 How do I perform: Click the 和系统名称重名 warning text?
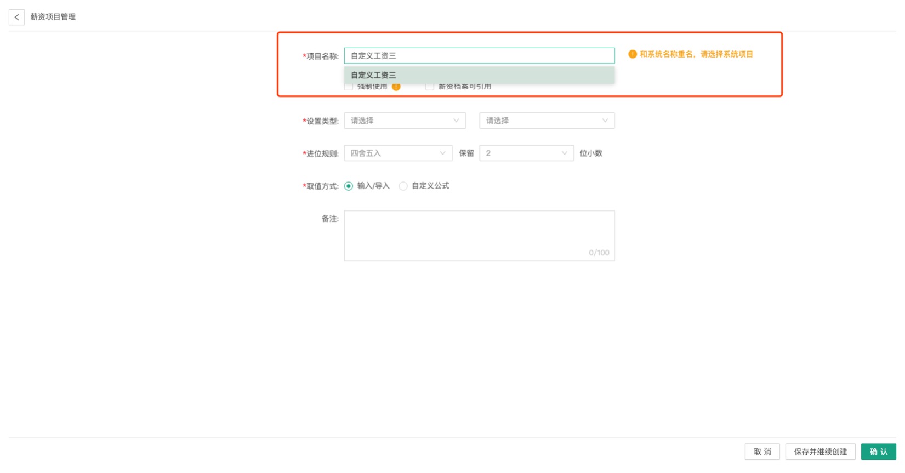point(697,54)
